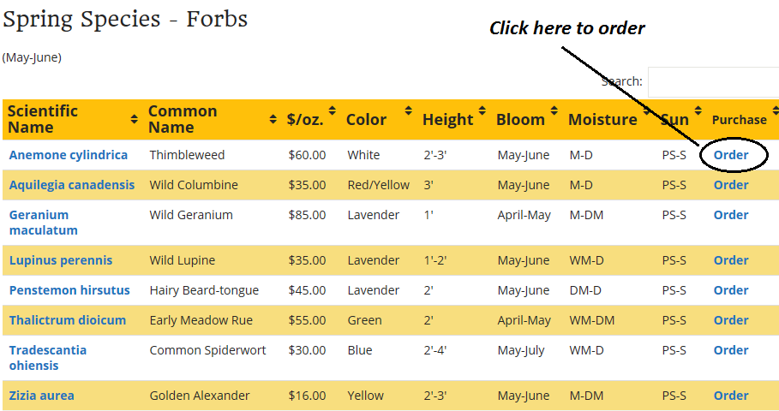
Task: Open the Penstemon hirsutus page
Action: pos(69,290)
